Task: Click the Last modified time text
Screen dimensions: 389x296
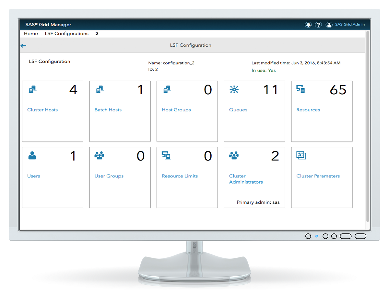Action: (296, 63)
